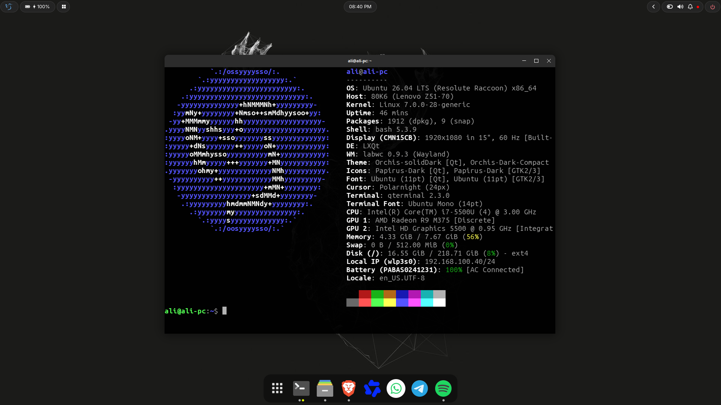Click the 08:40 PM clock

pyautogui.click(x=360, y=7)
